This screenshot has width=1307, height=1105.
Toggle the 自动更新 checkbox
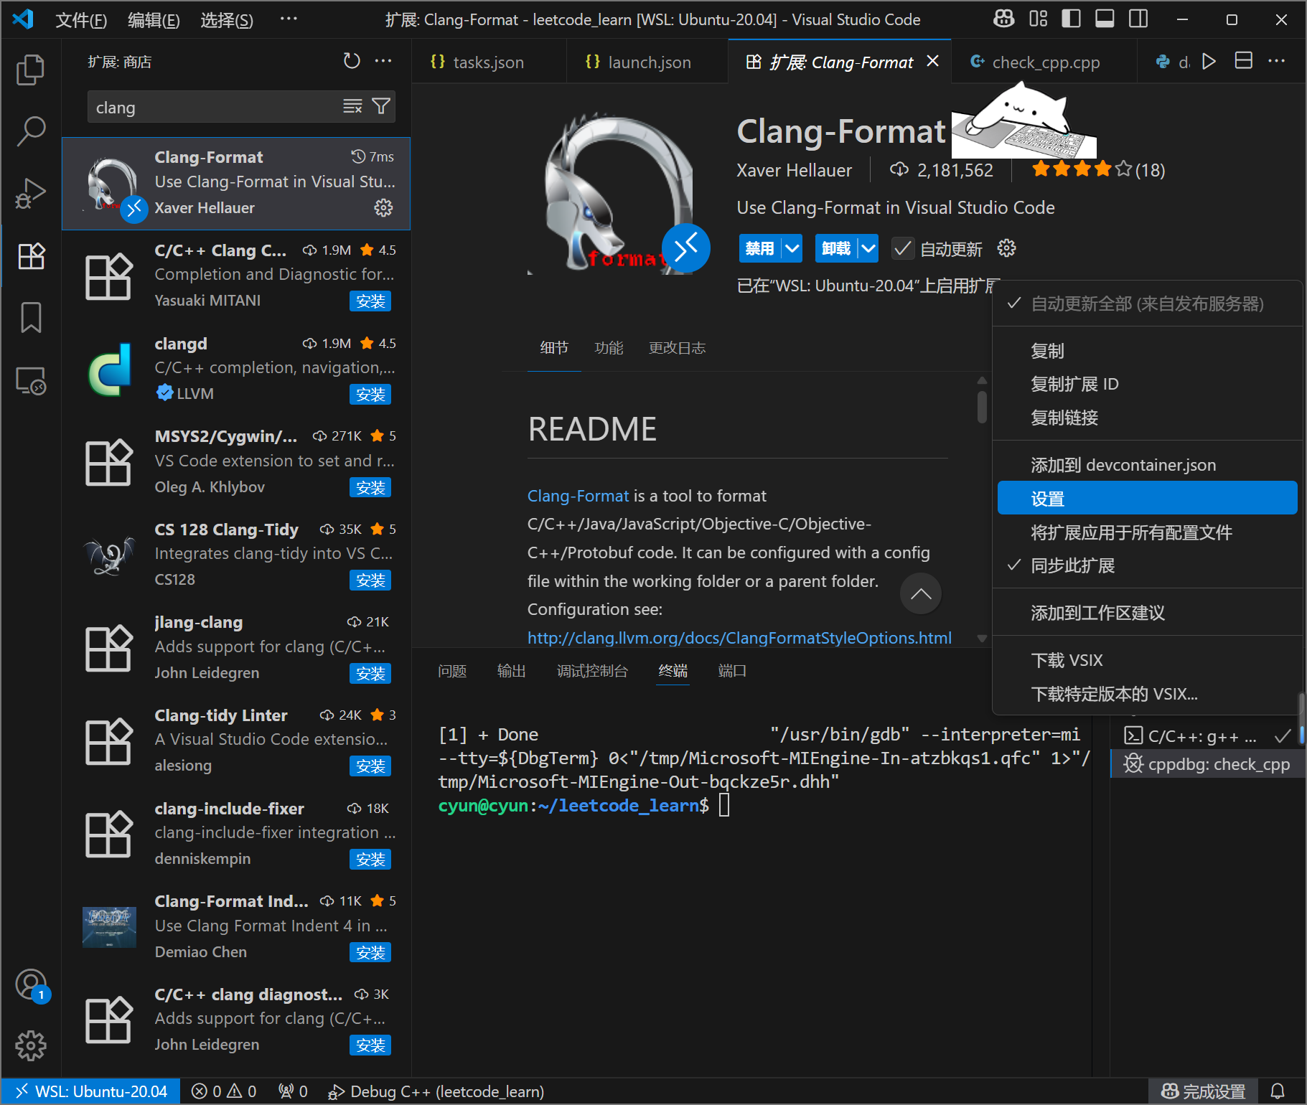pyautogui.click(x=902, y=249)
